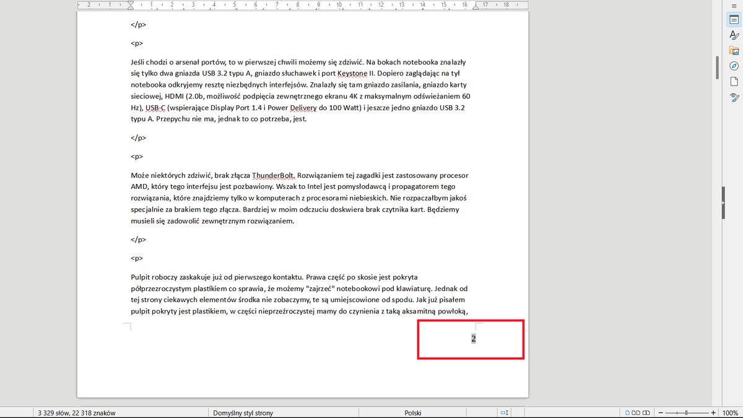
Task: Click the zoom slider handle
Action: click(x=686, y=412)
